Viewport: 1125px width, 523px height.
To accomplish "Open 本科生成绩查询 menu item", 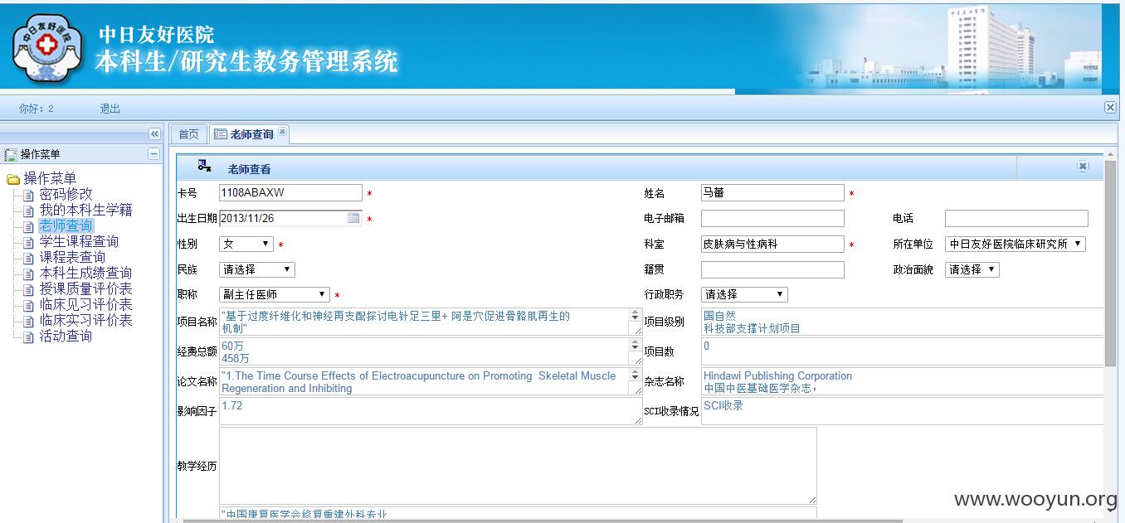I will click(x=86, y=273).
